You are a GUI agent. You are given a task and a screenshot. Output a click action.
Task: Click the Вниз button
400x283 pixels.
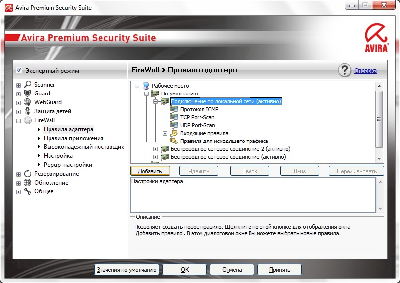(x=300, y=171)
